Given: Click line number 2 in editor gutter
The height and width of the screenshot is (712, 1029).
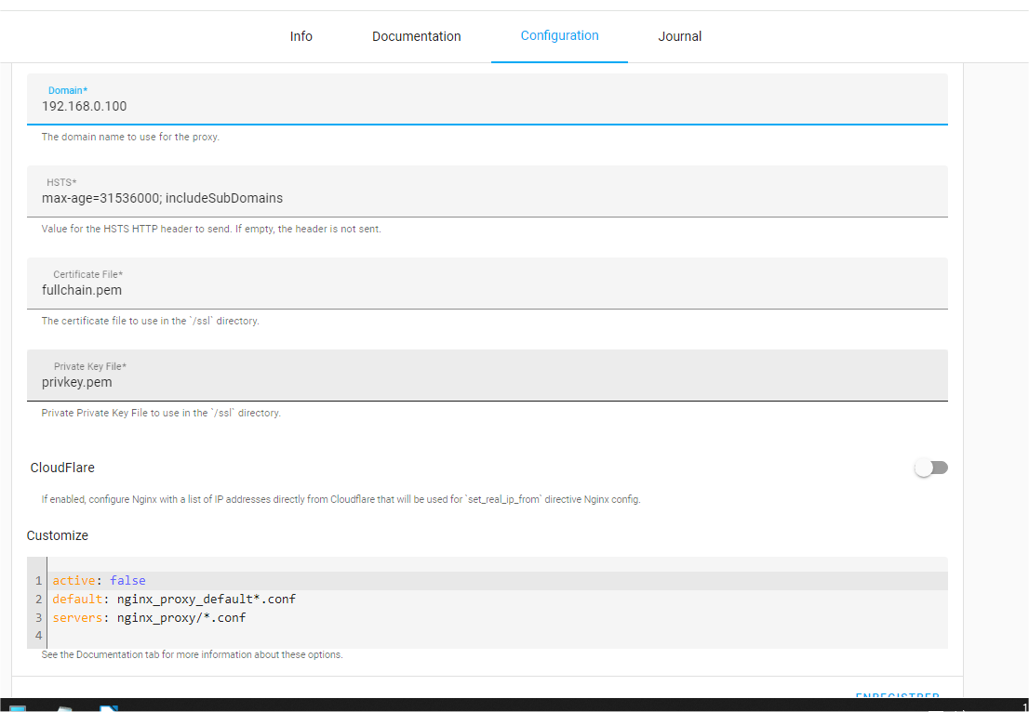Looking at the screenshot, I should click(x=39, y=600).
